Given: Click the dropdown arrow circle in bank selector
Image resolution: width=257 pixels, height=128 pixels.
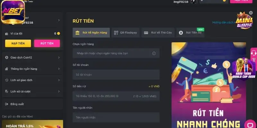Looking at the screenshot, I should 154,53.
